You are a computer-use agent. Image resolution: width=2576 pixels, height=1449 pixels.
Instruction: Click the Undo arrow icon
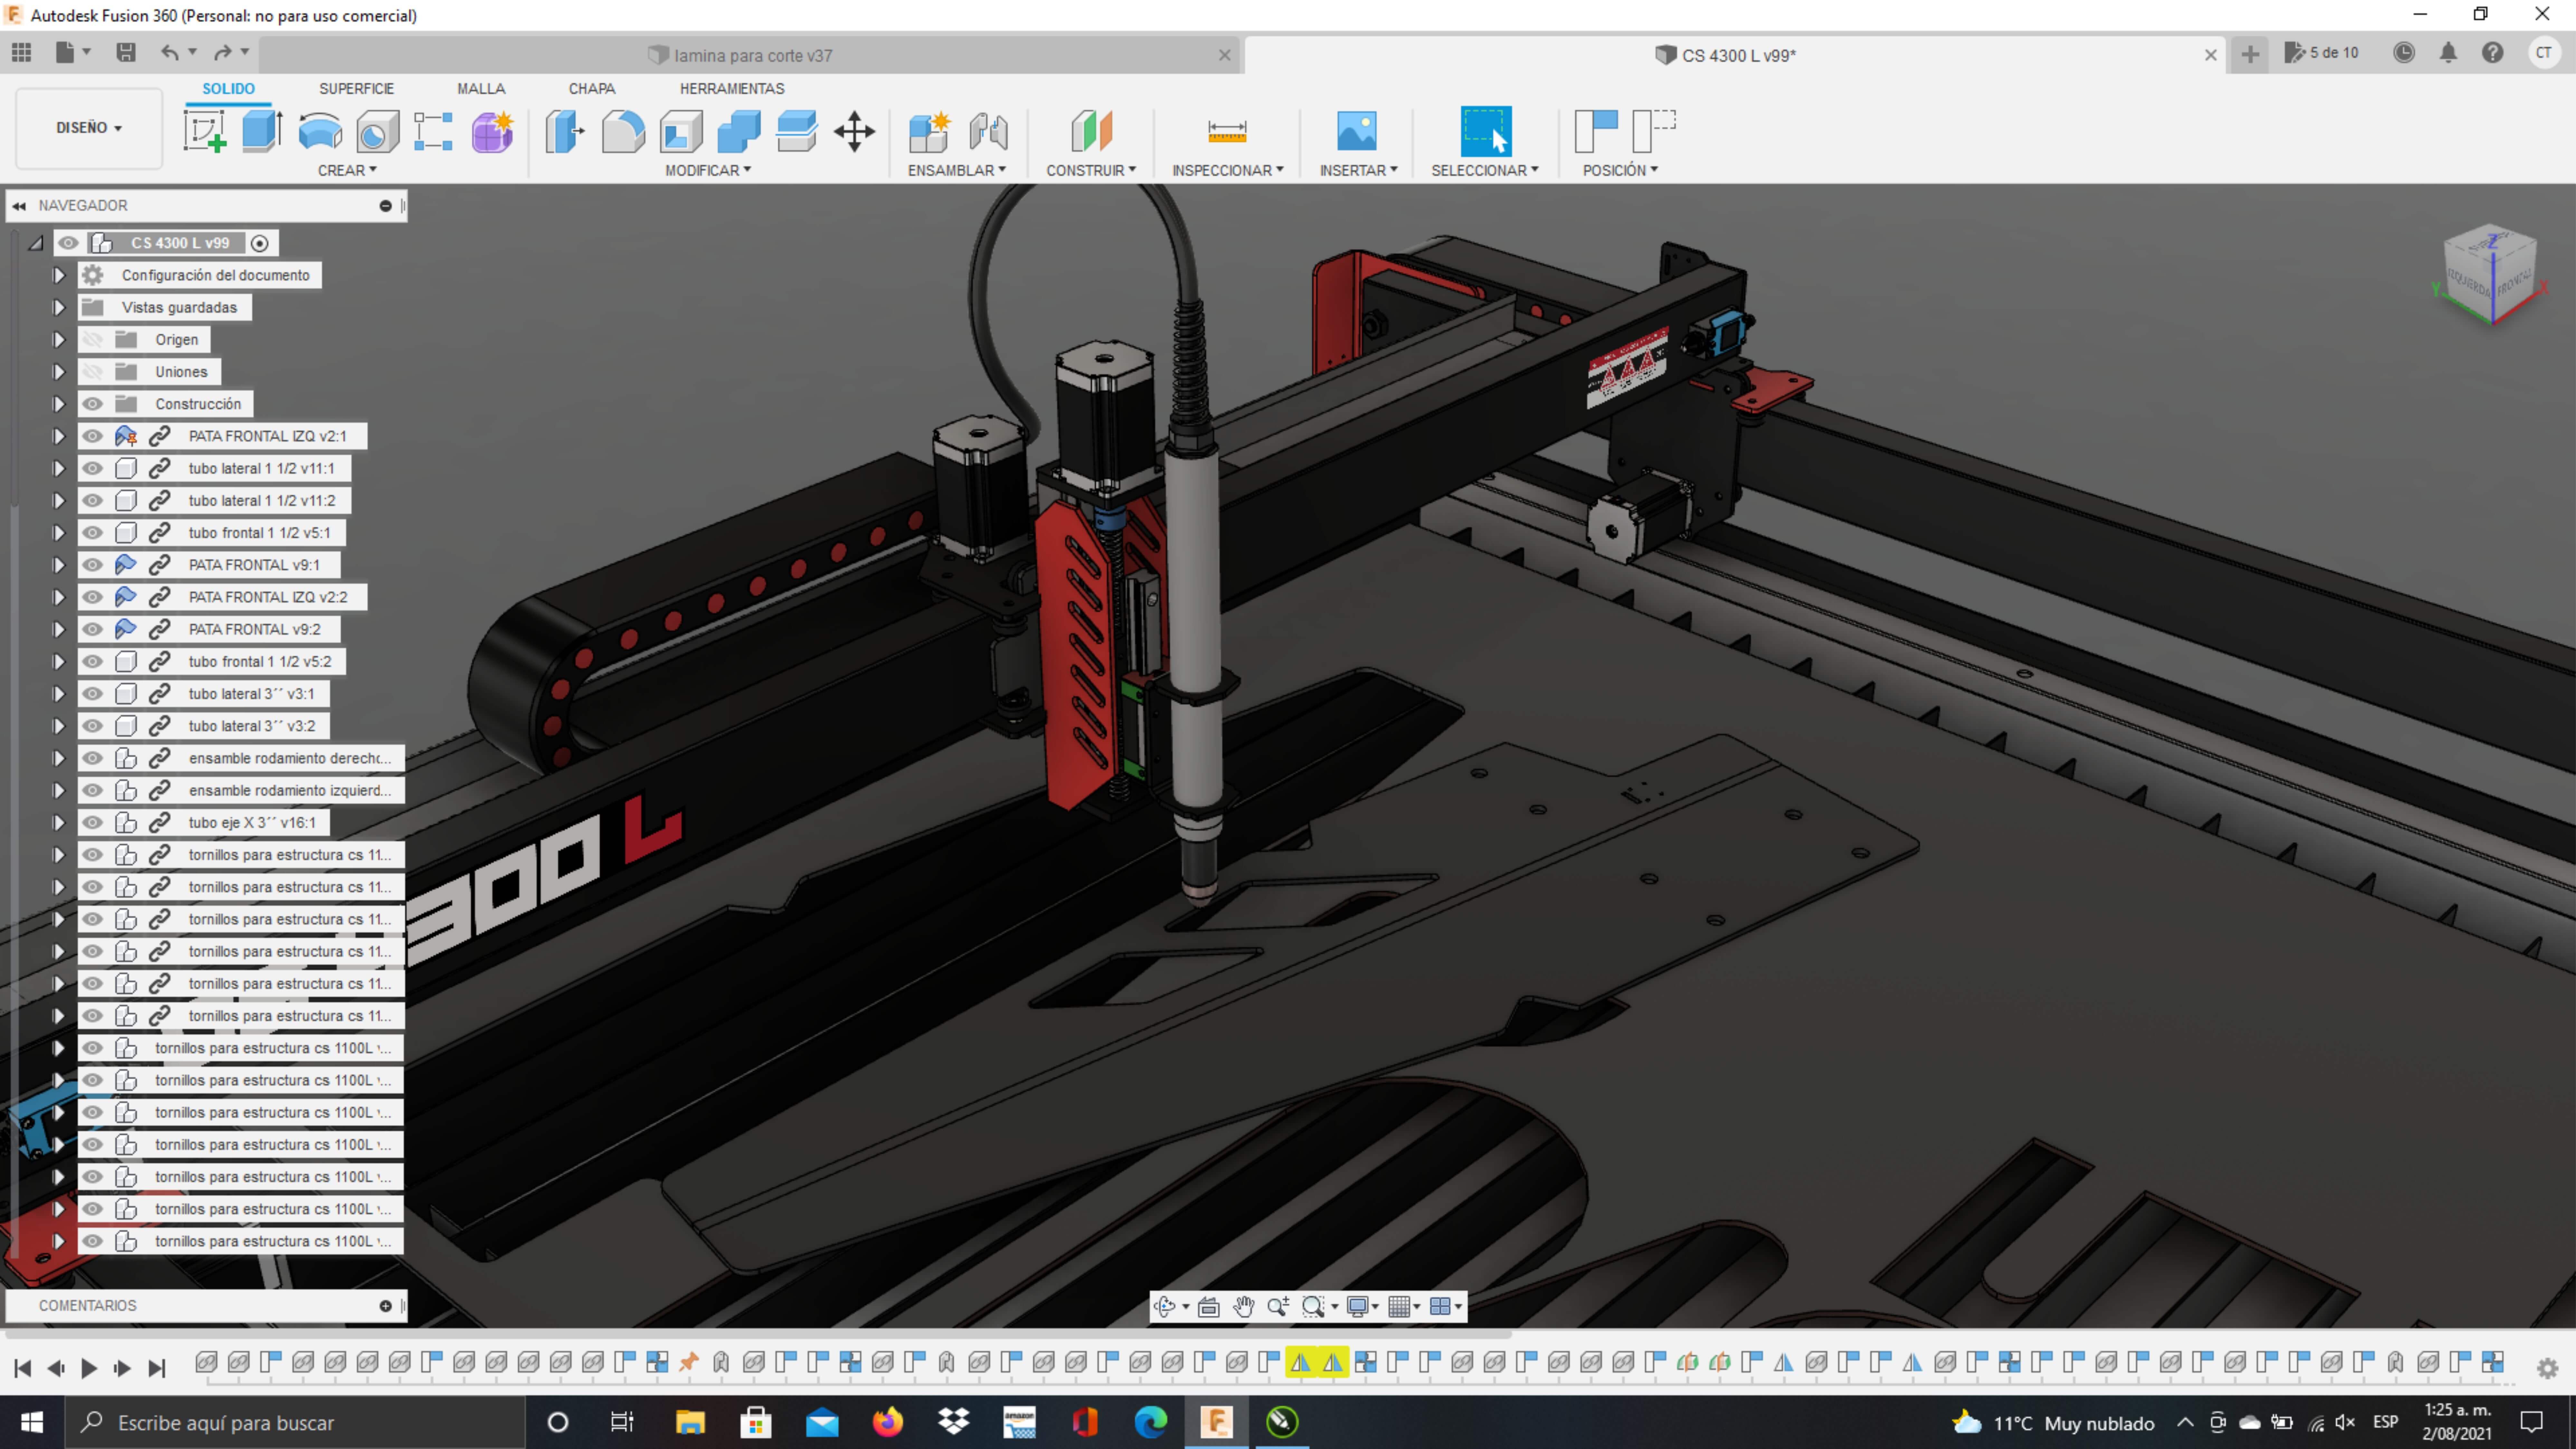(x=170, y=53)
